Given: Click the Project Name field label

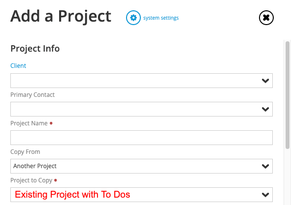Looking at the screenshot, I should (x=29, y=123).
